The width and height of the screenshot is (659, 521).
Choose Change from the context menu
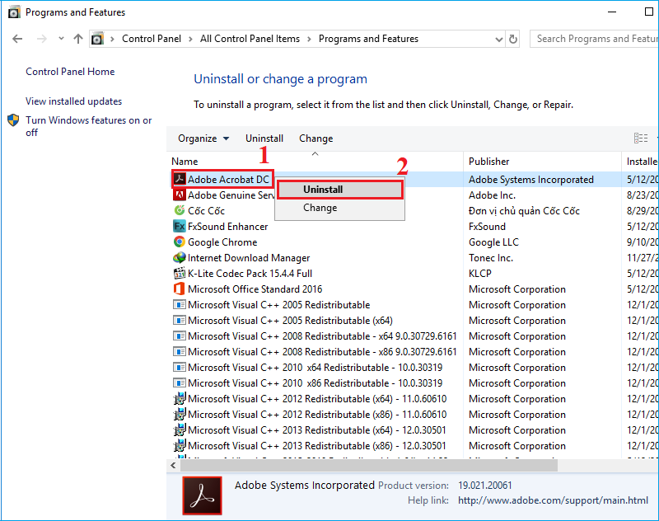[x=320, y=208]
